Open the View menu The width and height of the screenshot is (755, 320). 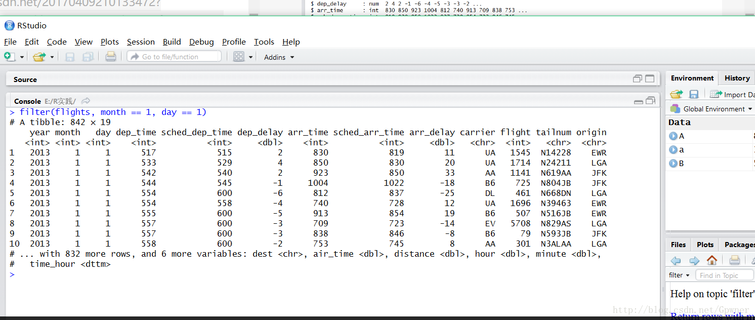tap(83, 42)
